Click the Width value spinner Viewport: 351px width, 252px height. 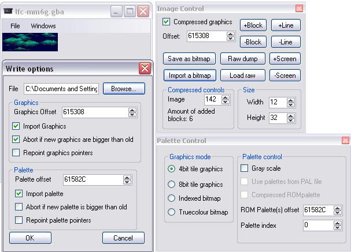click(x=290, y=102)
